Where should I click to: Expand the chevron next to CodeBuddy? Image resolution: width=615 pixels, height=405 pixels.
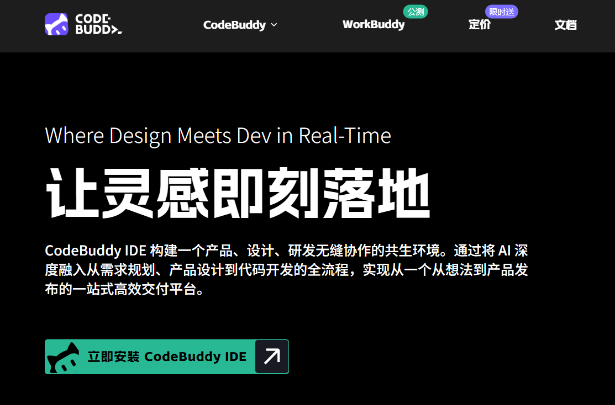point(274,25)
